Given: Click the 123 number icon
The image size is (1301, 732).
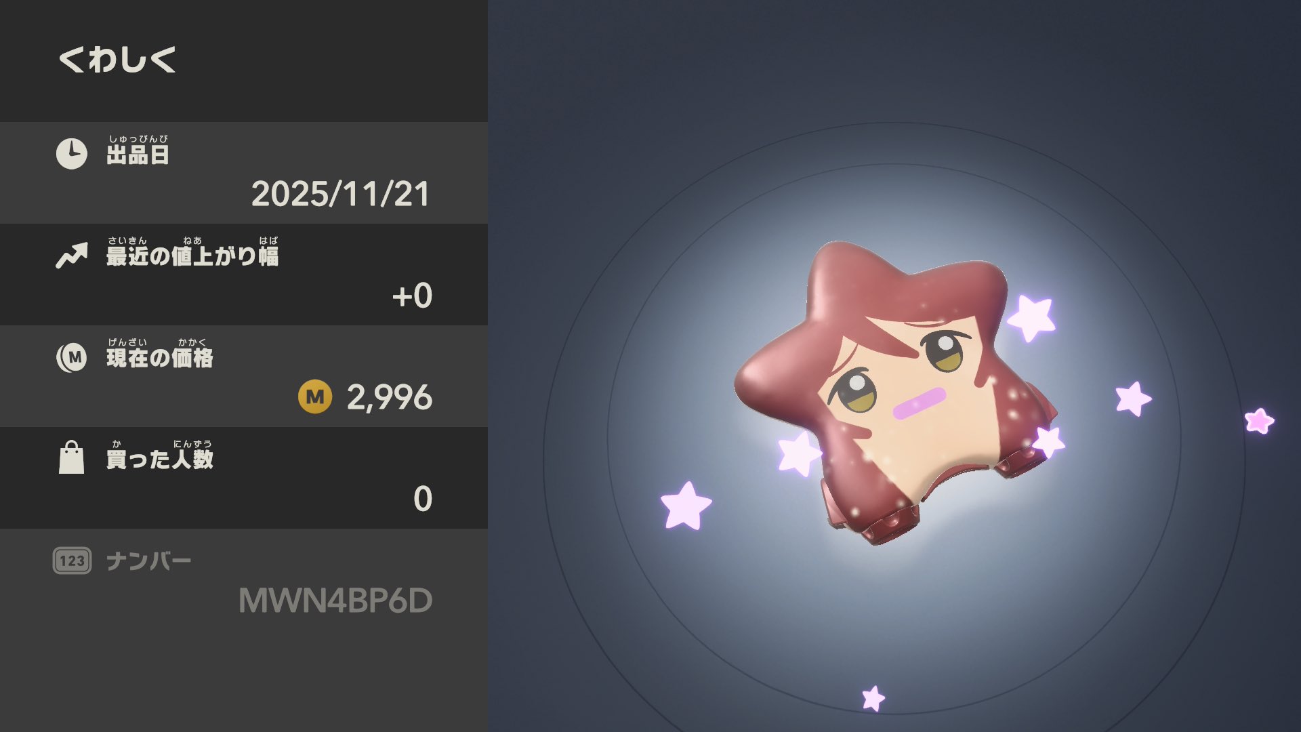Looking at the screenshot, I should coord(72,561).
